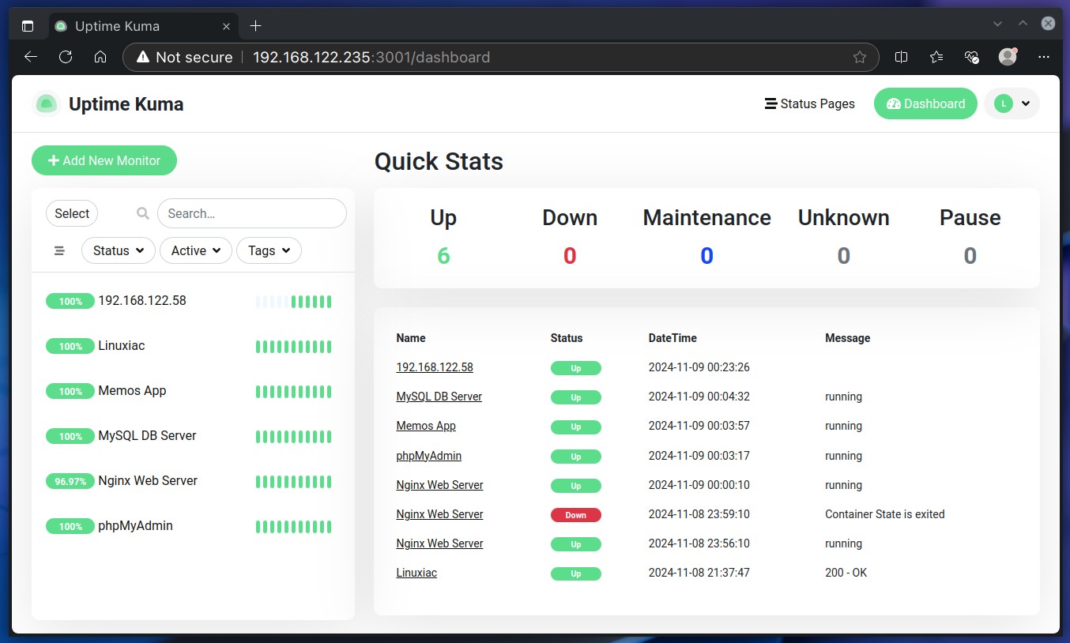The width and height of the screenshot is (1070, 643).
Task: Click Add New Monitor button
Action: 104,160
